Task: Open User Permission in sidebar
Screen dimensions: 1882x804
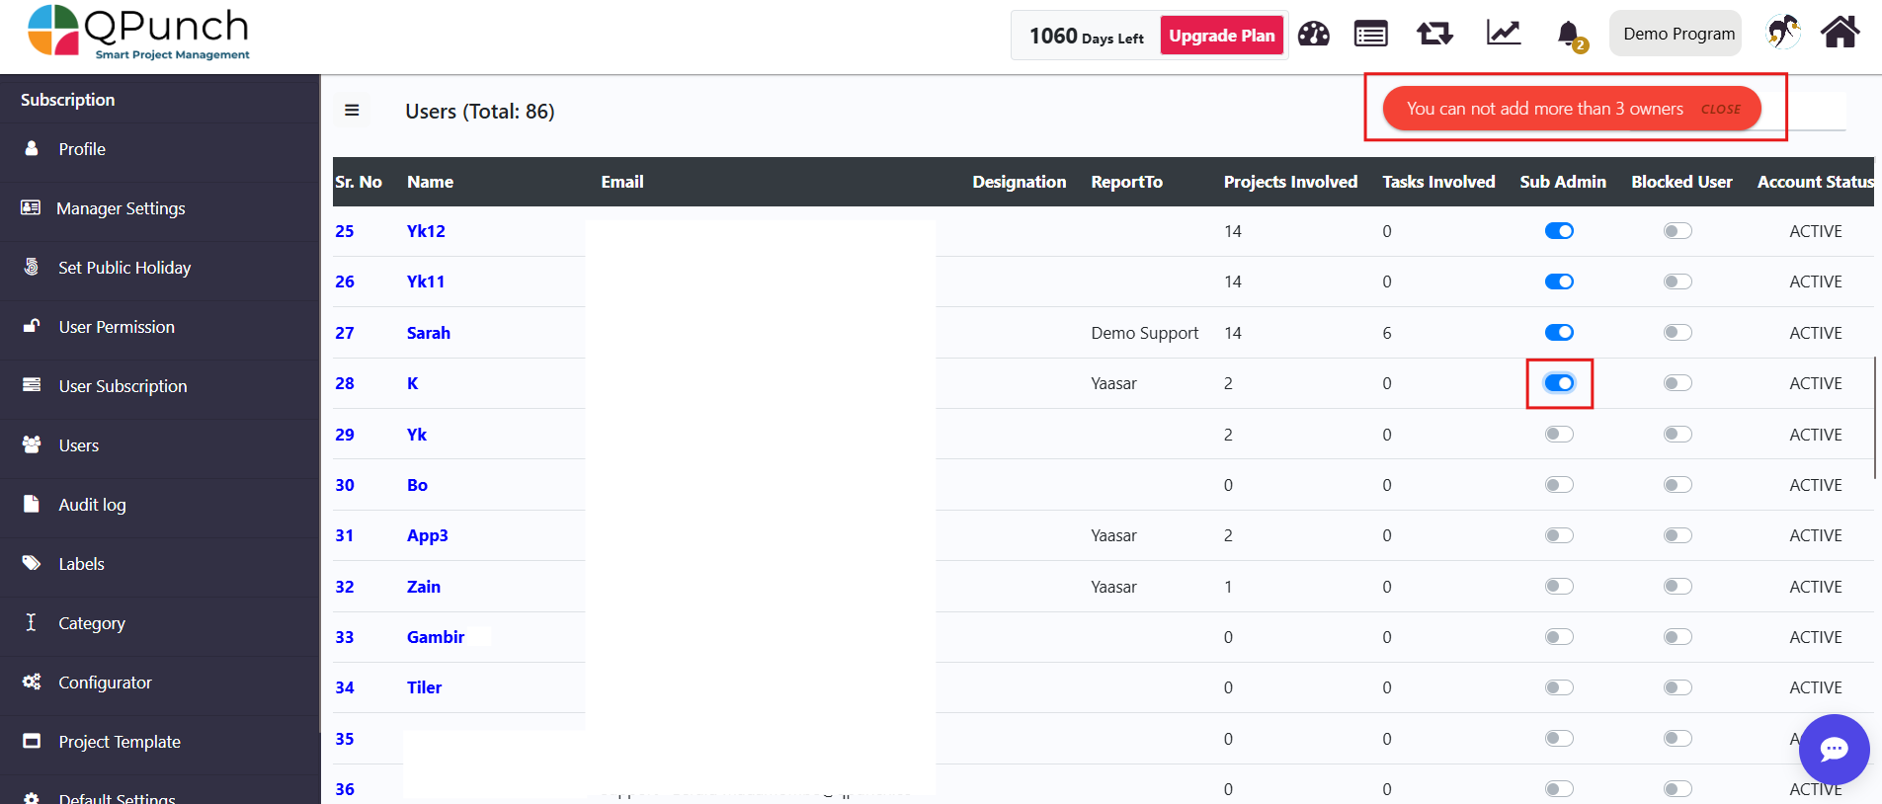Action: (117, 327)
